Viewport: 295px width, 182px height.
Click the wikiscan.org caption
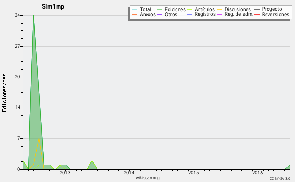click(147, 178)
